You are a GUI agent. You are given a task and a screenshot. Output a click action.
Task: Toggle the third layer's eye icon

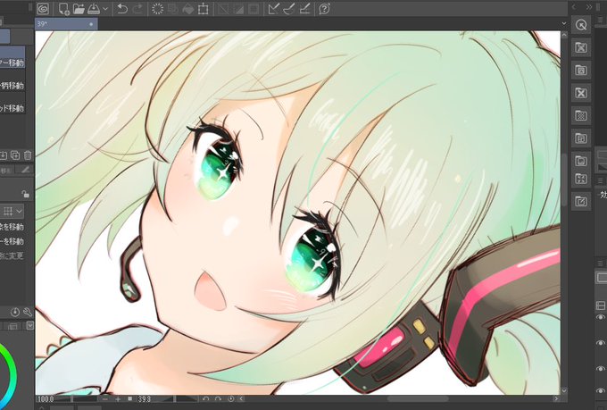tap(601, 369)
